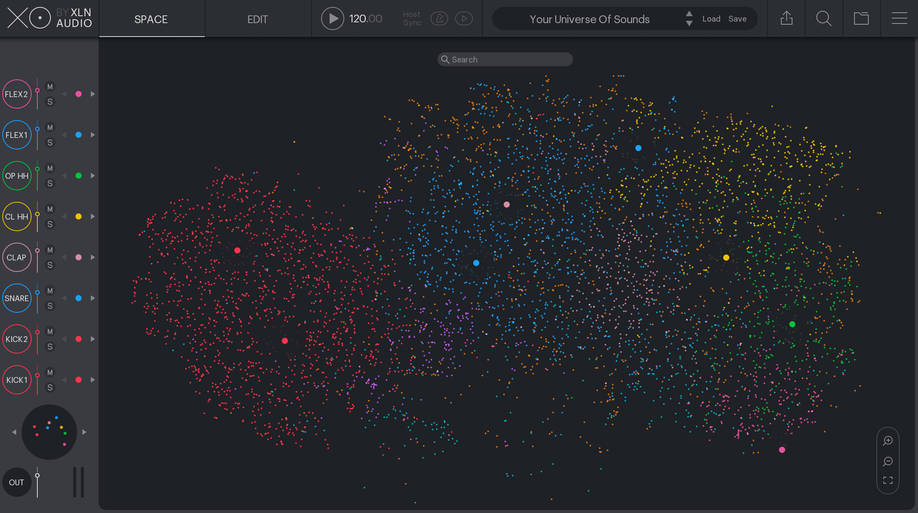This screenshot has width=918, height=513.
Task: Open the hamburger main menu
Action: coord(899,18)
